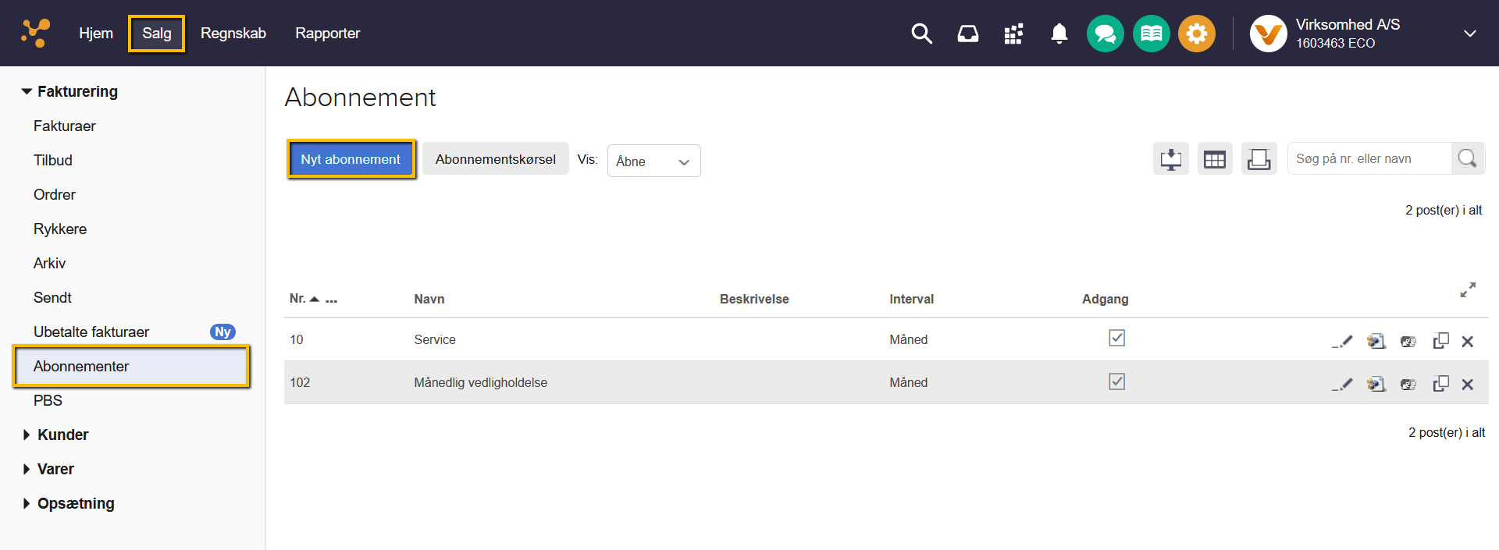Open the inbox tray icon
Image resolution: width=1499 pixels, height=550 pixels.
point(967,34)
